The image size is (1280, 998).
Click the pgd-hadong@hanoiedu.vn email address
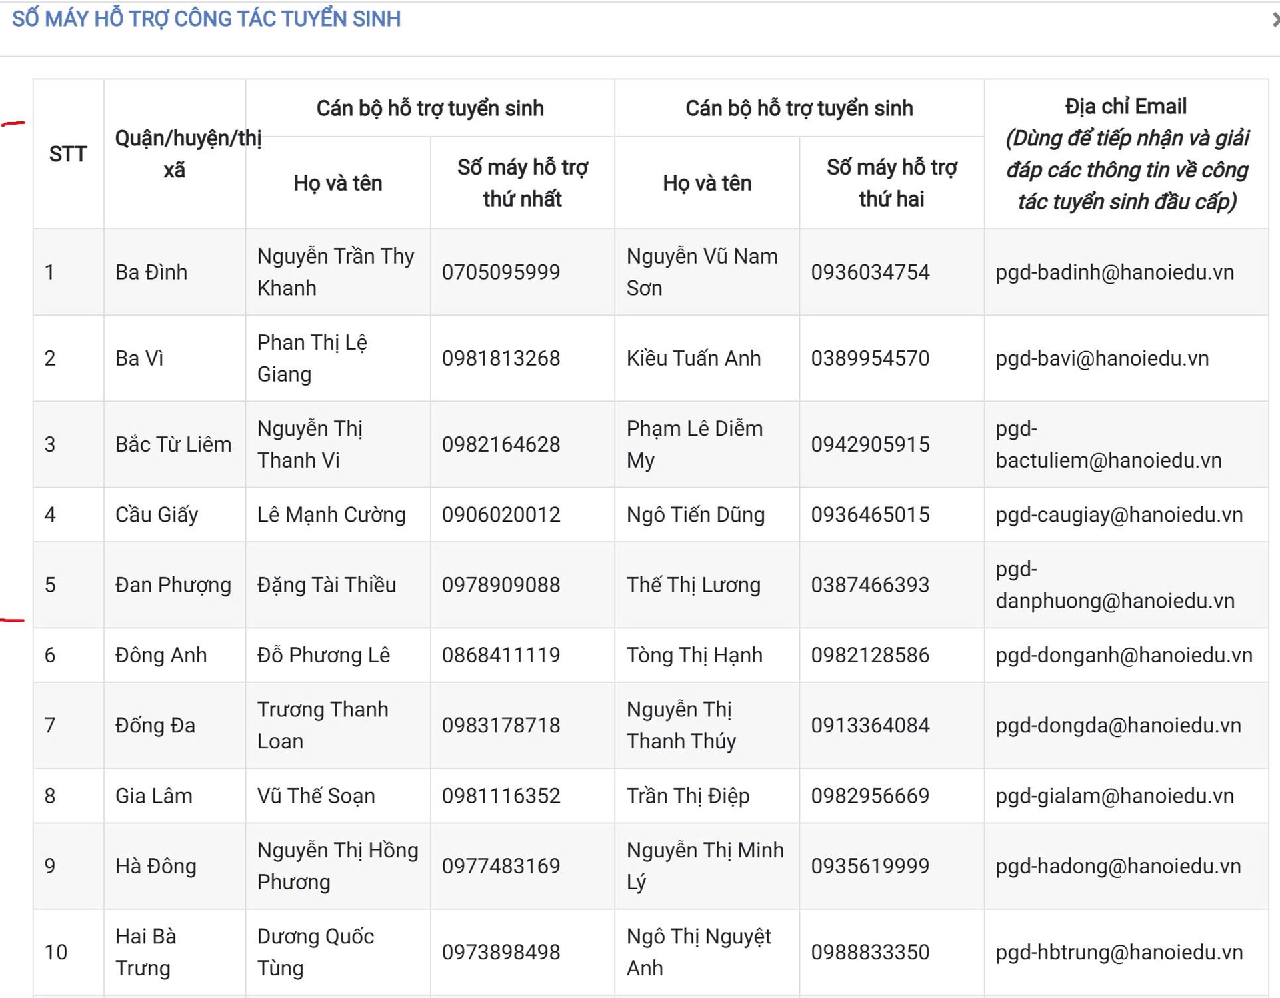coord(1118,866)
